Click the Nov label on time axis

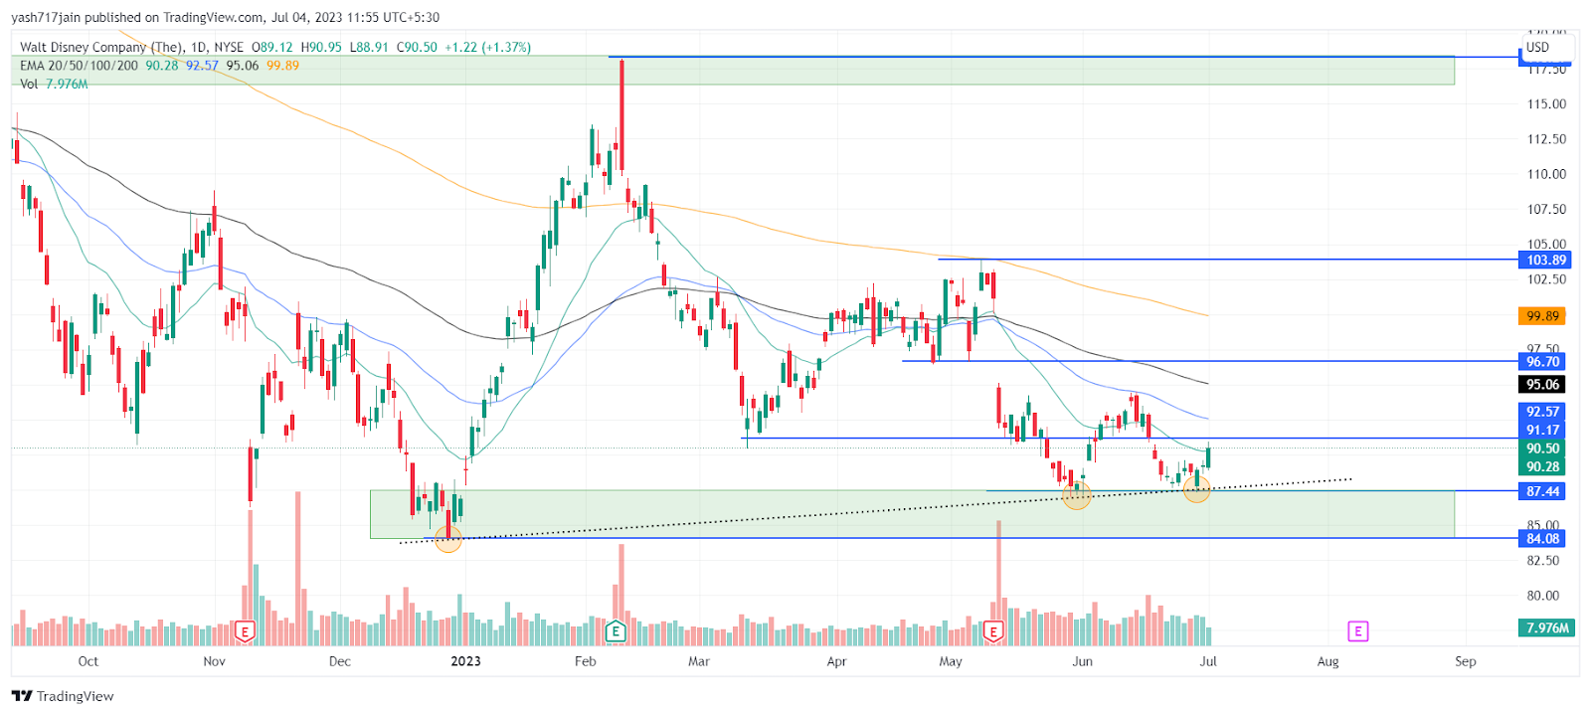click(x=214, y=661)
